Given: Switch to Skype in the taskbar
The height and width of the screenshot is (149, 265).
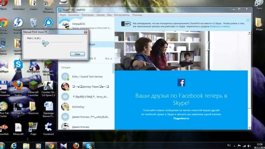Looking at the screenshot, I should 88,145.
